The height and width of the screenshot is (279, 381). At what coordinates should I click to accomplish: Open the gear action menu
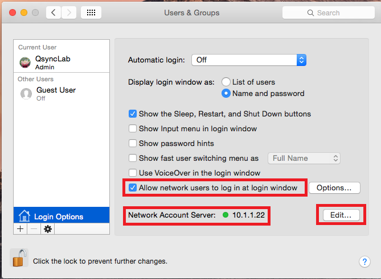coord(48,229)
